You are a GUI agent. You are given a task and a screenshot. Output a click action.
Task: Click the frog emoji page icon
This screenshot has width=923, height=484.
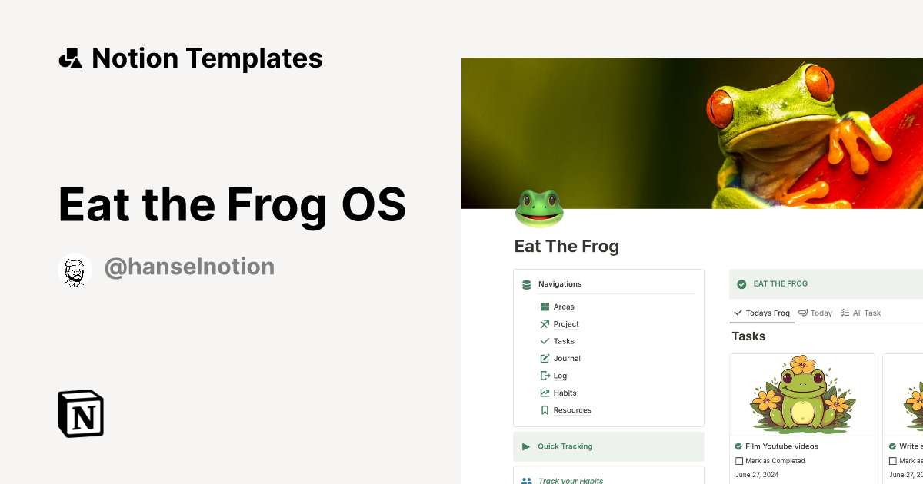pyautogui.click(x=538, y=207)
